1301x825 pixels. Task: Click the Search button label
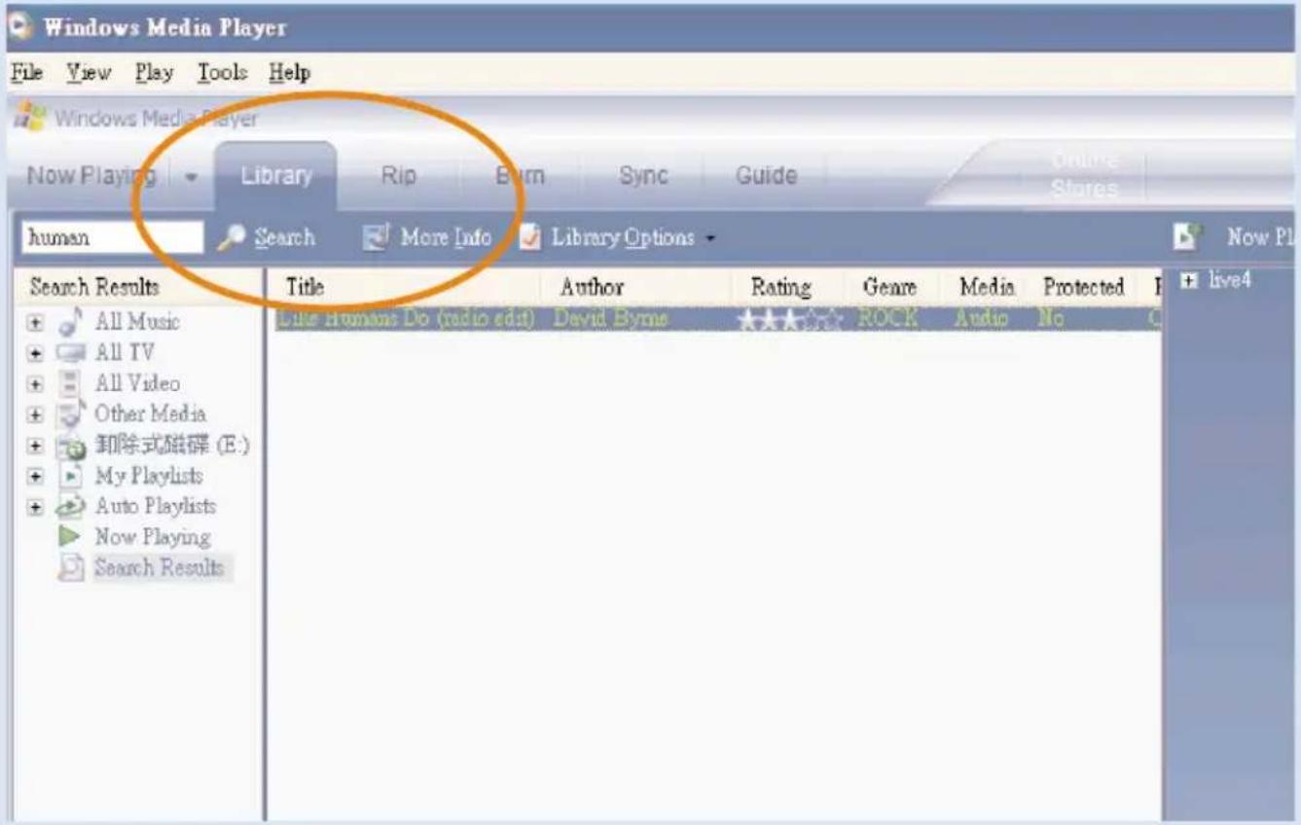click(284, 237)
